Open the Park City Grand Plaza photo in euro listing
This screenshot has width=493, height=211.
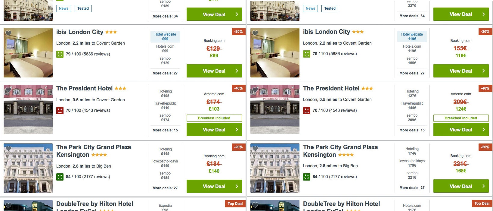pos(275,168)
